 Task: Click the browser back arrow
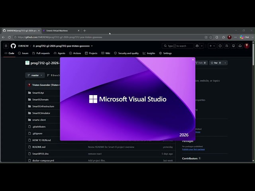coord(4,37)
